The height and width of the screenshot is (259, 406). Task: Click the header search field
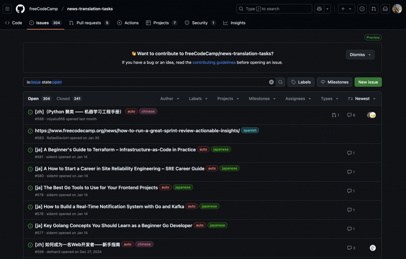click(274, 9)
